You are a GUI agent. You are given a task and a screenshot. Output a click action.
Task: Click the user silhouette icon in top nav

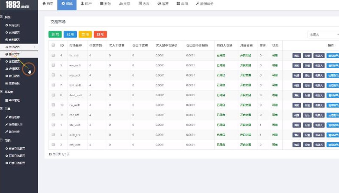point(82,4)
